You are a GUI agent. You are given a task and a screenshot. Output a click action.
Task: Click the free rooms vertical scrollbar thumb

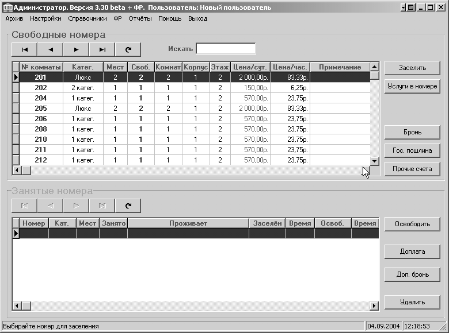[374, 75]
